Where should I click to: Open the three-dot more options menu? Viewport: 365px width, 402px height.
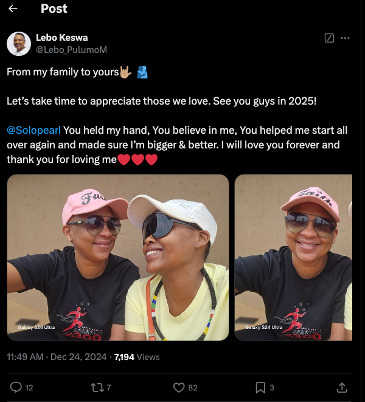pos(346,38)
